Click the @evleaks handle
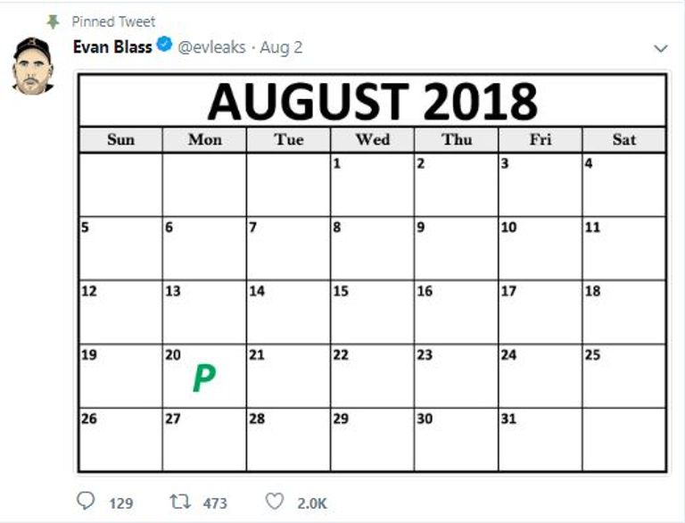 [x=211, y=47]
